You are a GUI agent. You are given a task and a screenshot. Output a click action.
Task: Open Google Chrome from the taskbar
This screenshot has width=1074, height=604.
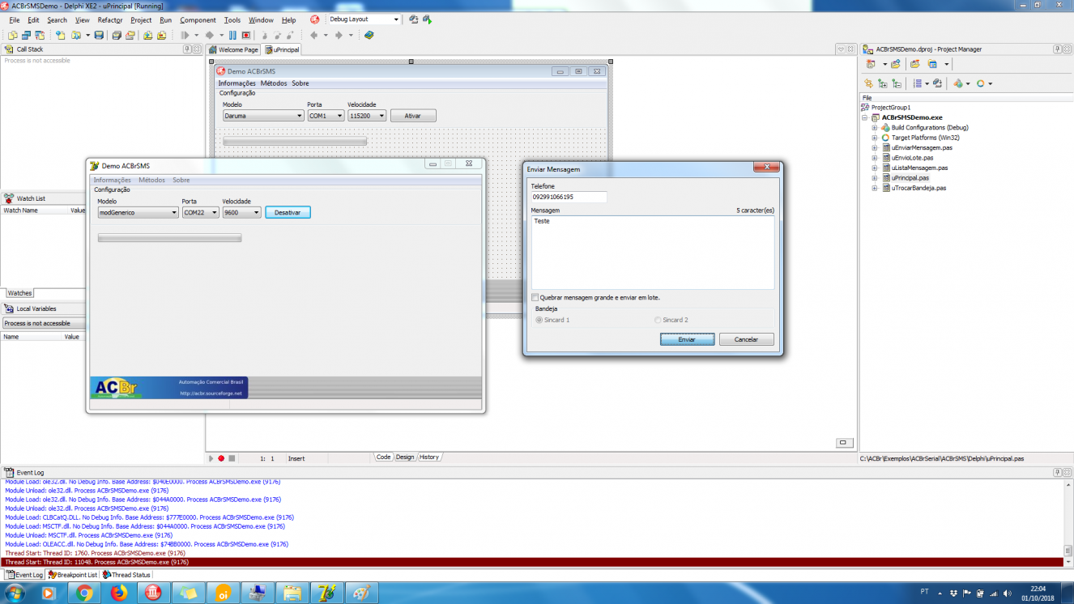click(x=84, y=593)
